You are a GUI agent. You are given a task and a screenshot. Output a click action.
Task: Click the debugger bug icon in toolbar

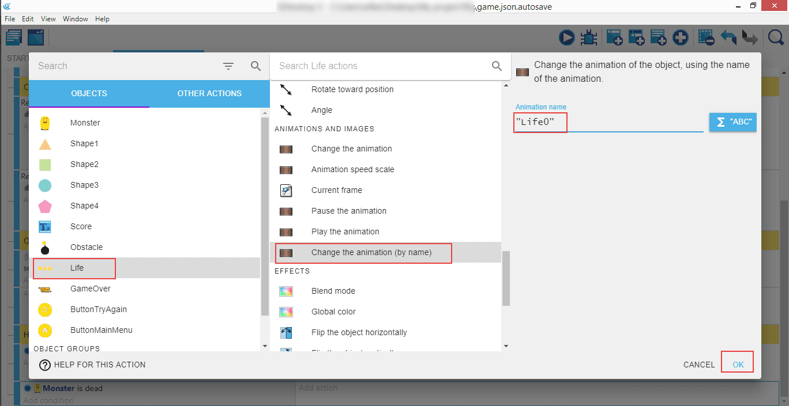click(x=588, y=38)
